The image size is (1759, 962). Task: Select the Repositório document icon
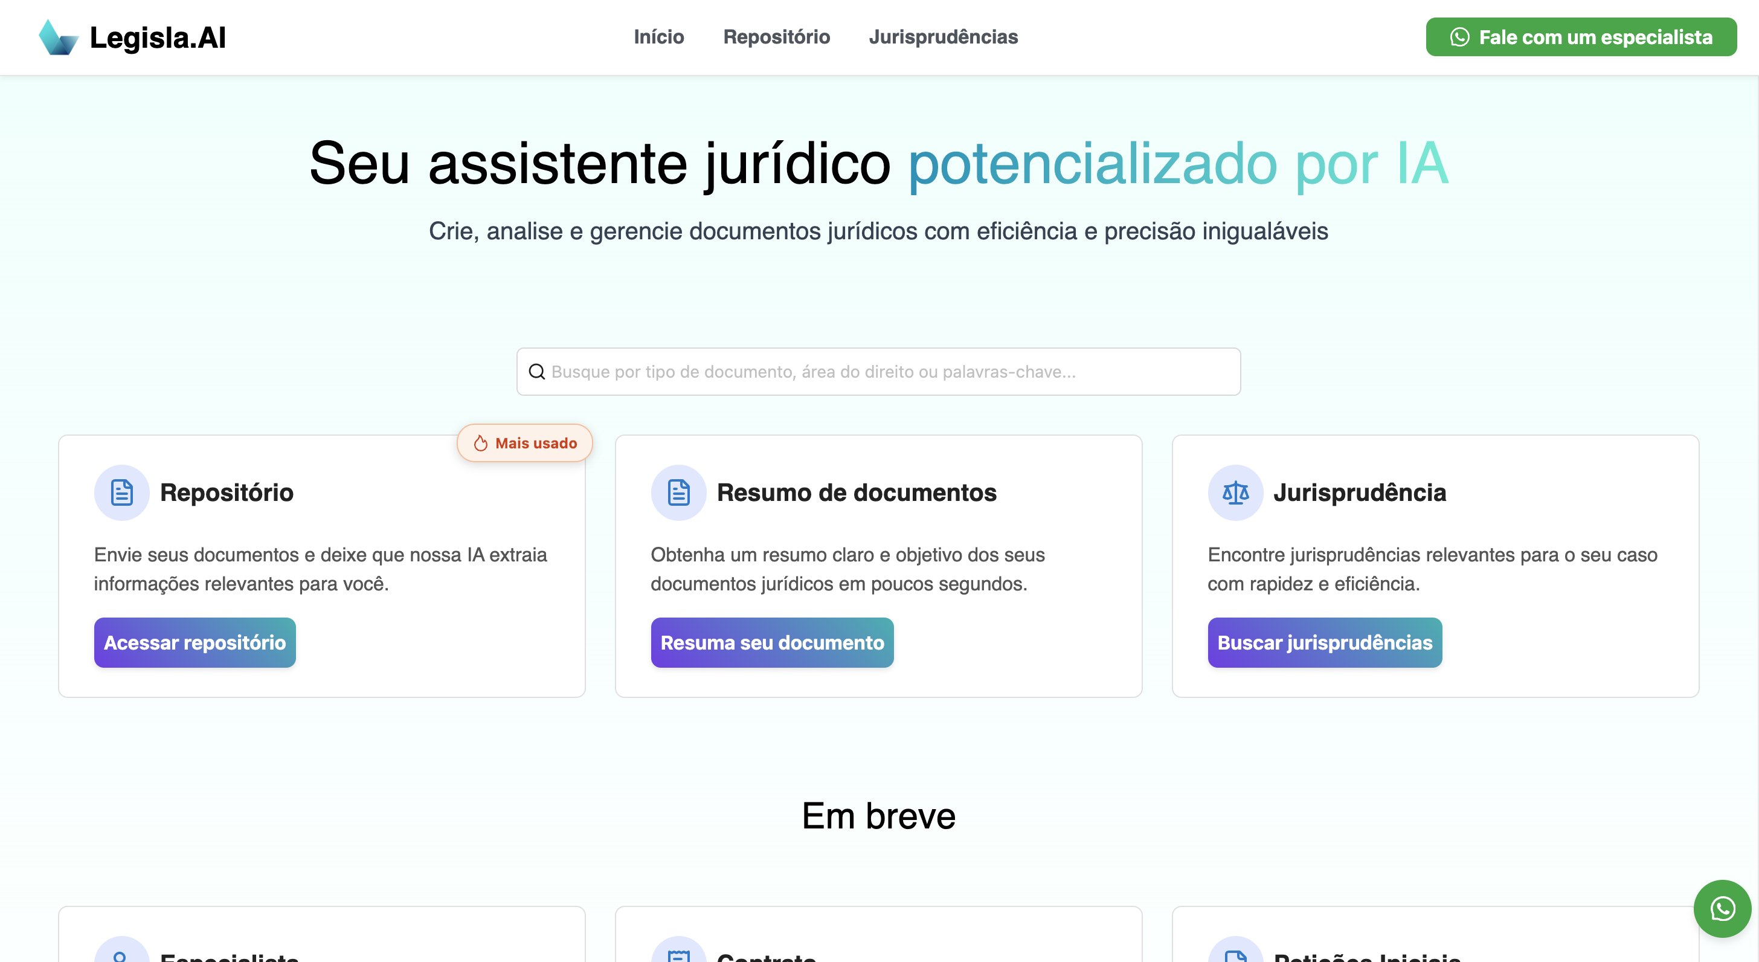pos(121,492)
